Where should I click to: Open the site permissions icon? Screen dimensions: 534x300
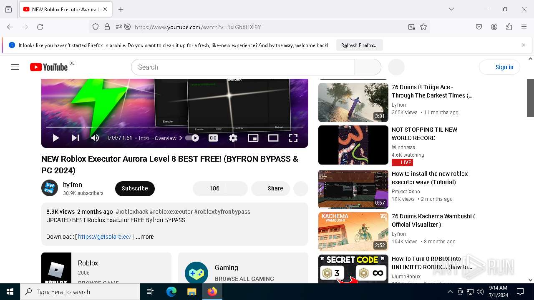click(x=119, y=27)
